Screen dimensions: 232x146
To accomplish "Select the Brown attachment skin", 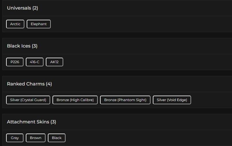I will click(x=36, y=138).
